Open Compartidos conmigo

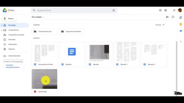(x=16, y=35)
